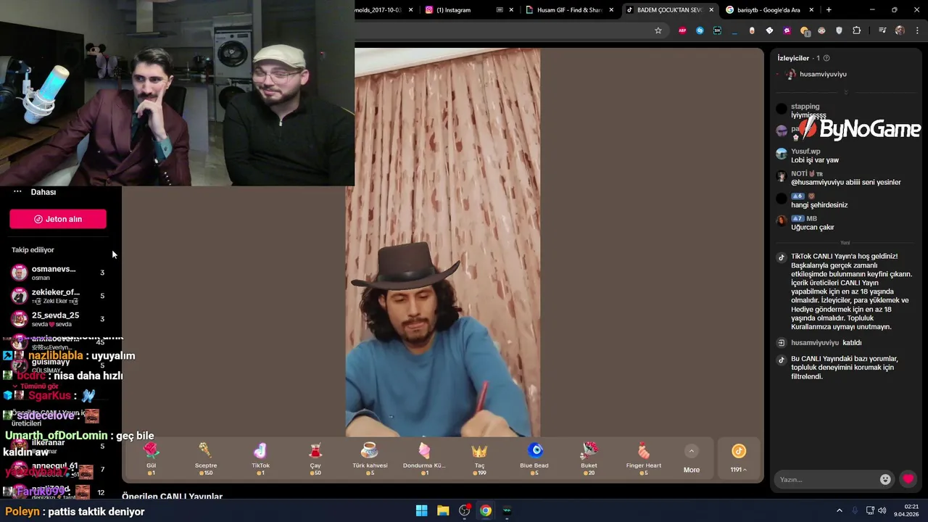Bookmark this page with star icon

pyautogui.click(x=658, y=30)
